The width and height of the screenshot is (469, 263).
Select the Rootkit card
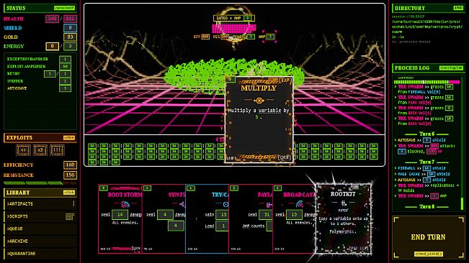pos(344,218)
